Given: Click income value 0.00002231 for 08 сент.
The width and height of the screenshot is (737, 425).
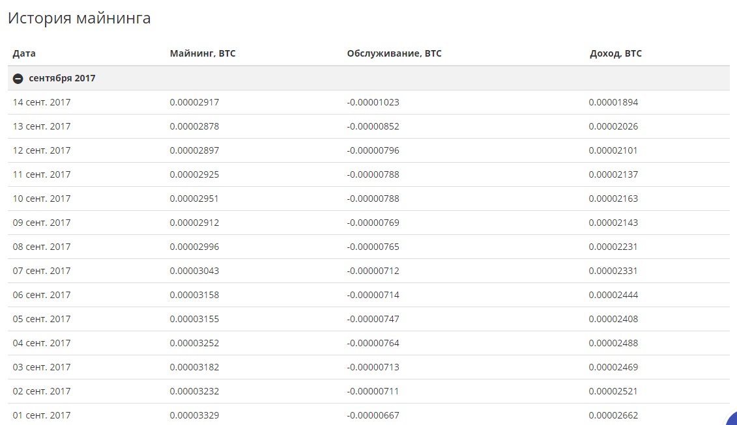Looking at the screenshot, I should click(613, 247).
